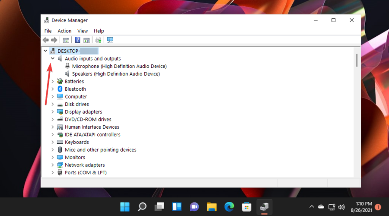Expand the Bluetooth category chevron

coord(53,89)
